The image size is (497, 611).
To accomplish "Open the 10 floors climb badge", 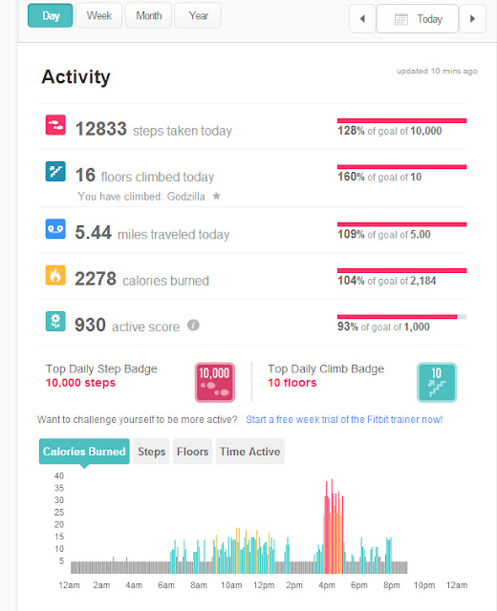I will pos(437,382).
